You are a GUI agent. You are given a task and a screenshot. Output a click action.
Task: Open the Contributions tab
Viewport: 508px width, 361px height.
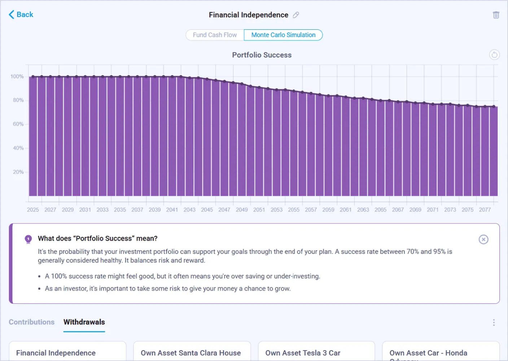(x=32, y=322)
